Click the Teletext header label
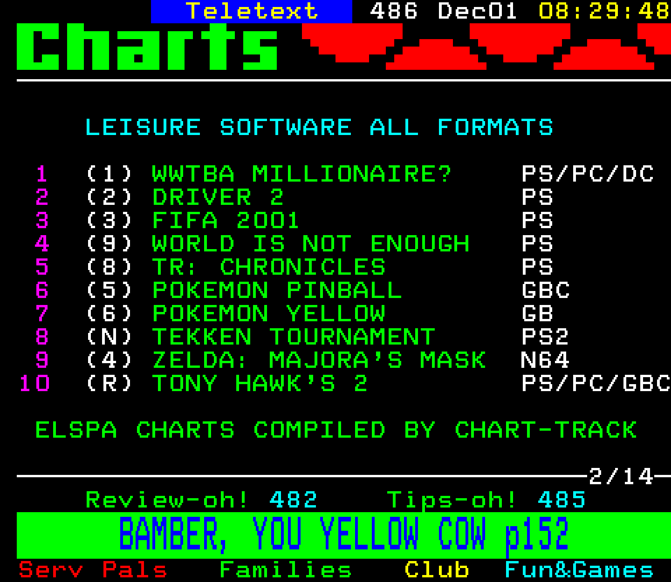Screen dimensions: 671x582 (x=252, y=11)
